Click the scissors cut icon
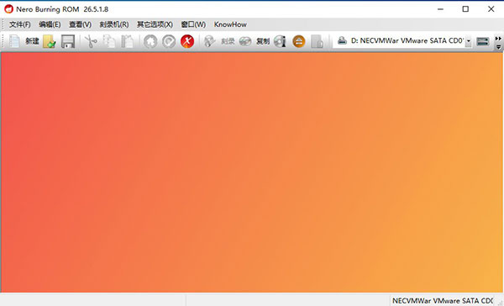This screenshot has width=504, height=306. coord(91,41)
